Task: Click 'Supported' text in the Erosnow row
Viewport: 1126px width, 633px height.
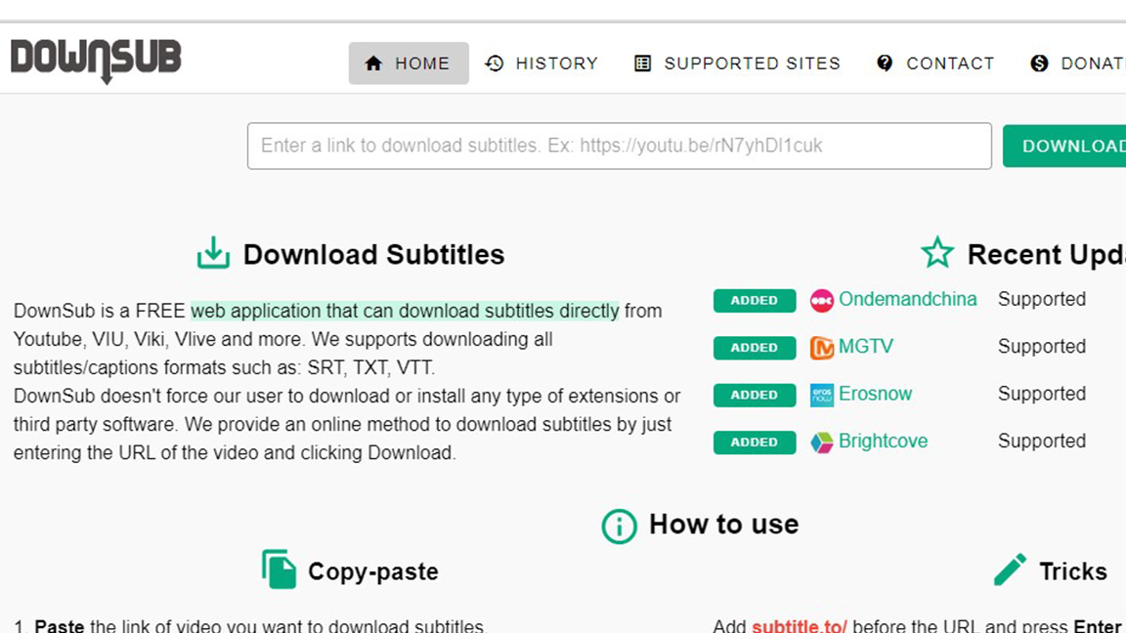Action: pyautogui.click(x=1041, y=394)
